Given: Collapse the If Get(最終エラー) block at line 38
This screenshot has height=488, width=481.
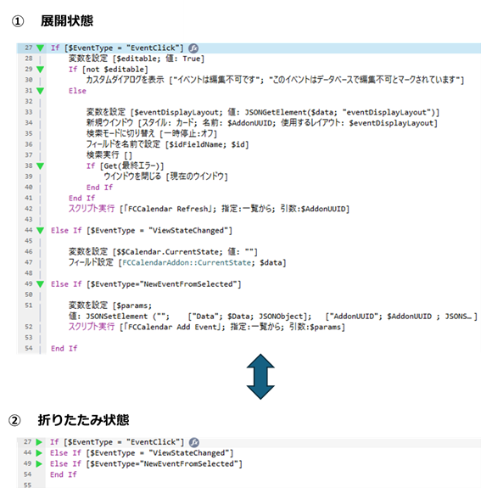Looking at the screenshot, I should click(x=40, y=165).
